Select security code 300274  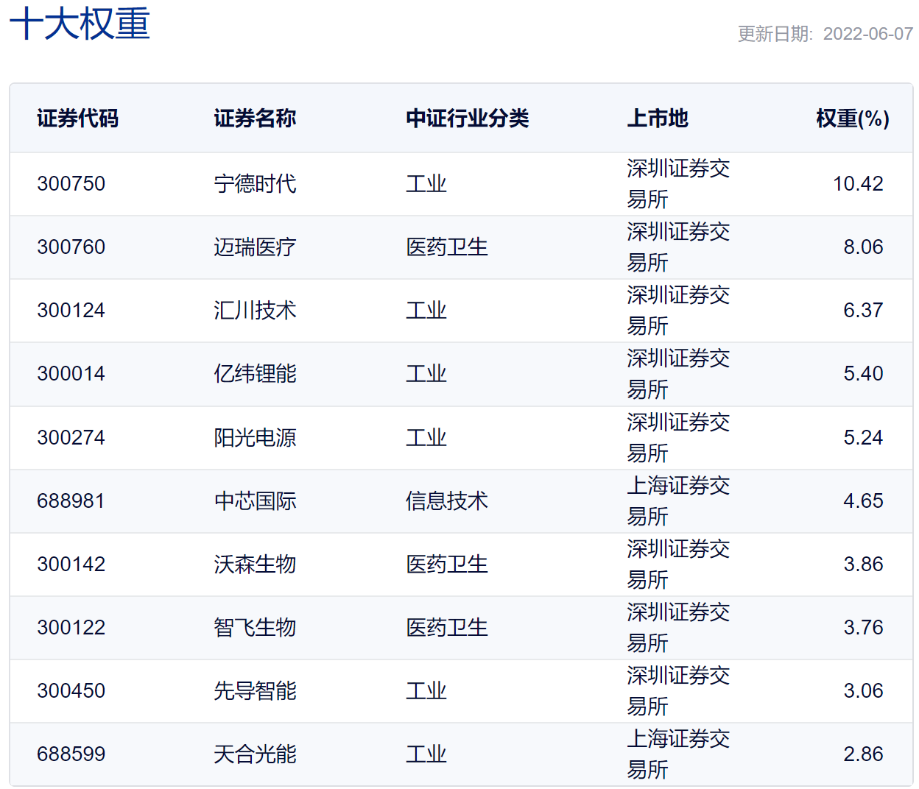coord(71,437)
